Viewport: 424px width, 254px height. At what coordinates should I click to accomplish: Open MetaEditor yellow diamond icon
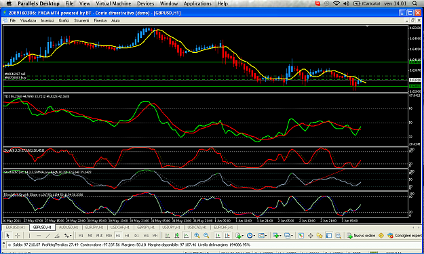381,236
